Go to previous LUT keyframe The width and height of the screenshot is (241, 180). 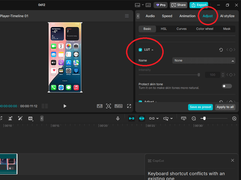(227, 50)
